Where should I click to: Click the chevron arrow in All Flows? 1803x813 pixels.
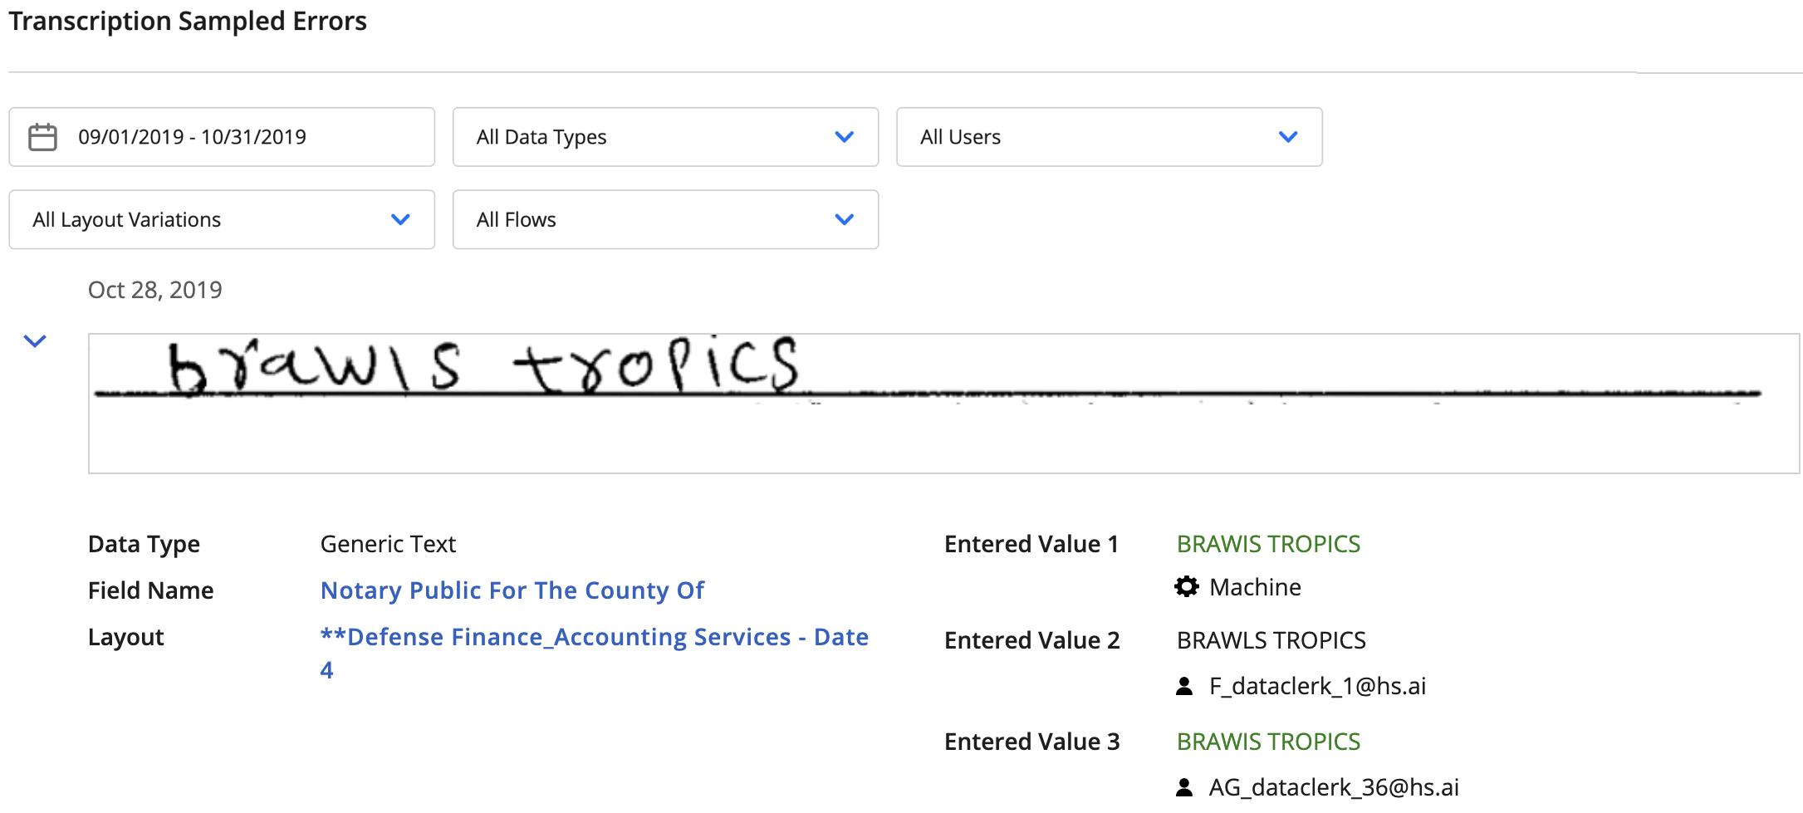click(845, 220)
